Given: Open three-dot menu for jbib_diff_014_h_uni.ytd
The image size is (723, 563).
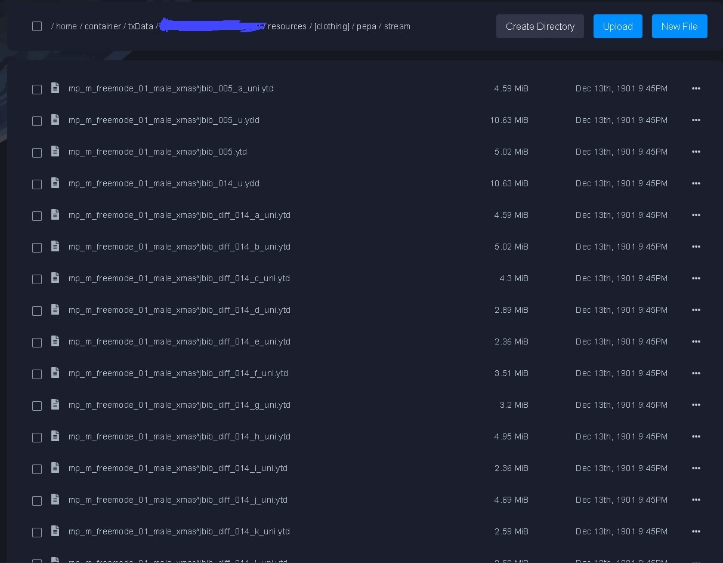Looking at the screenshot, I should coord(696,436).
